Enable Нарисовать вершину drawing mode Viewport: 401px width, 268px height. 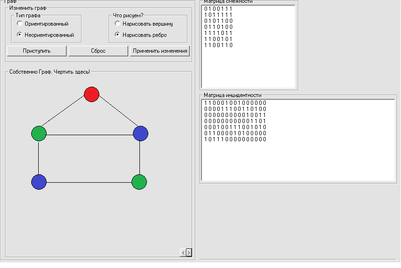[x=118, y=24]
